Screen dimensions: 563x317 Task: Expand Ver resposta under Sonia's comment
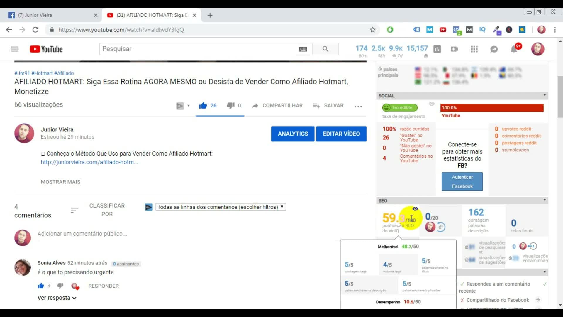tap(57, 298)
